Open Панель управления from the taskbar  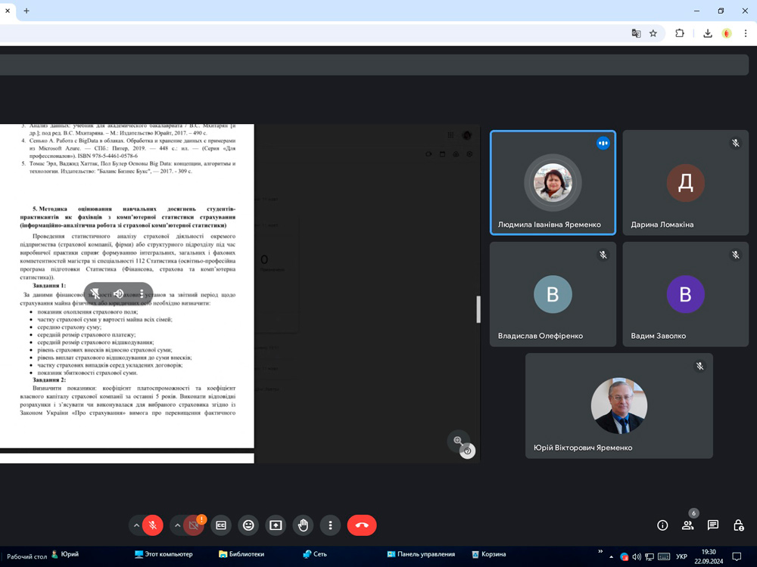[421, 554]
